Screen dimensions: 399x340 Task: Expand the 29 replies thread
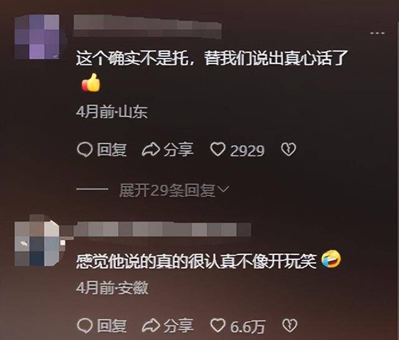pyautogui.click(x=167, y=190)
